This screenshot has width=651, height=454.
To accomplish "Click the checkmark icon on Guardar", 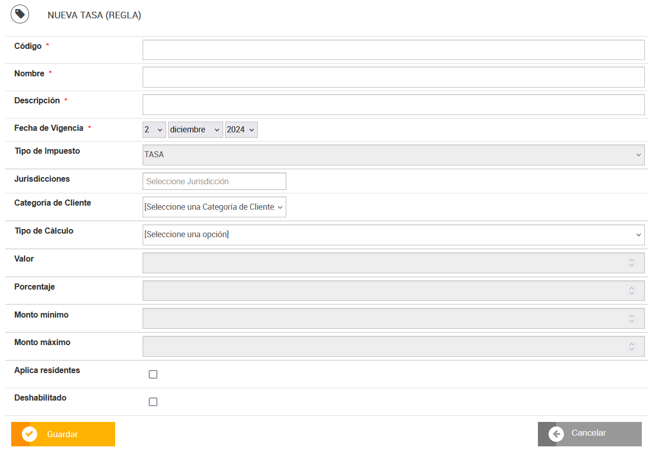I will click(x=30, y=434).
